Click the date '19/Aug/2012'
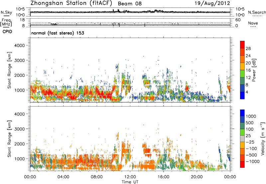The width and height of the screenshot is (266, 184). pyautogui.click(x=212, y=3)
